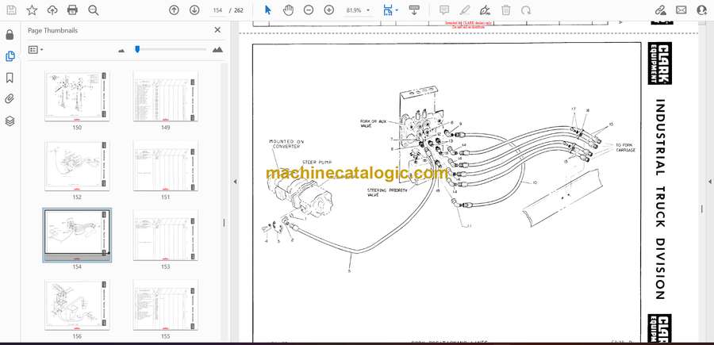Screen dimensions: 714x345
Task: Click the thumbnails panel vertical scrollbar
Action: pyautogui.click(x=224, y=202)
